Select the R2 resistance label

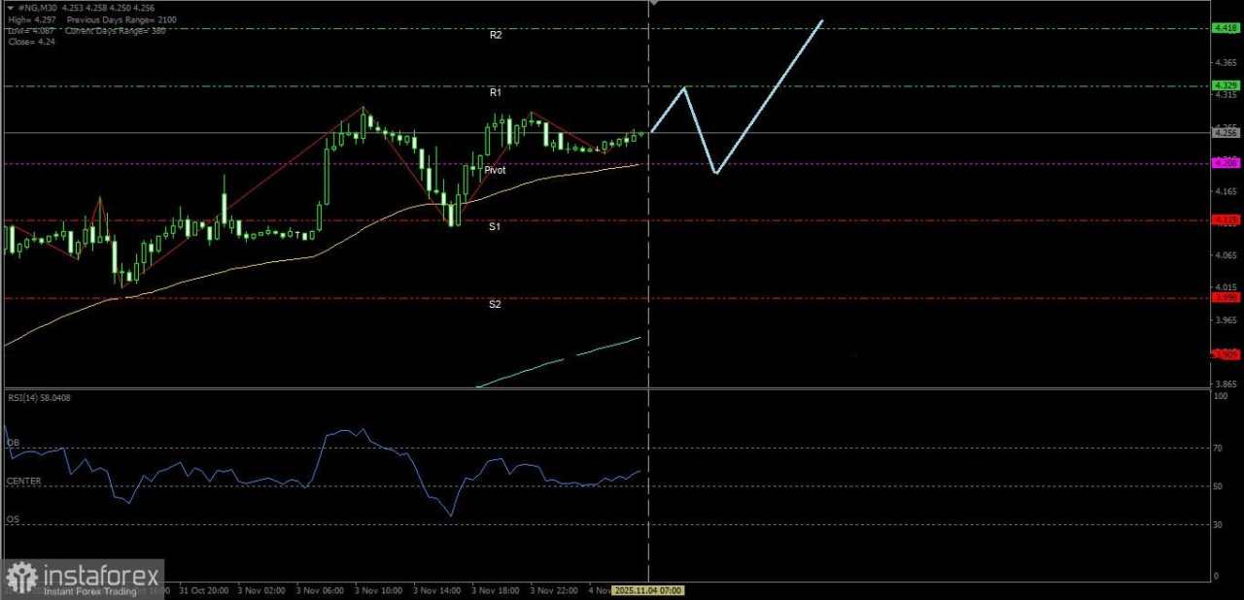[x=496, y=34]
